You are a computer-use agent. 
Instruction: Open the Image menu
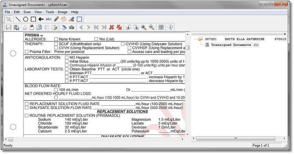[62, 12]
